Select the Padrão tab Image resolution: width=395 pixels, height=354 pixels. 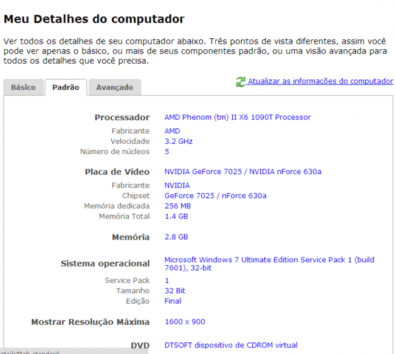(66, 87)
